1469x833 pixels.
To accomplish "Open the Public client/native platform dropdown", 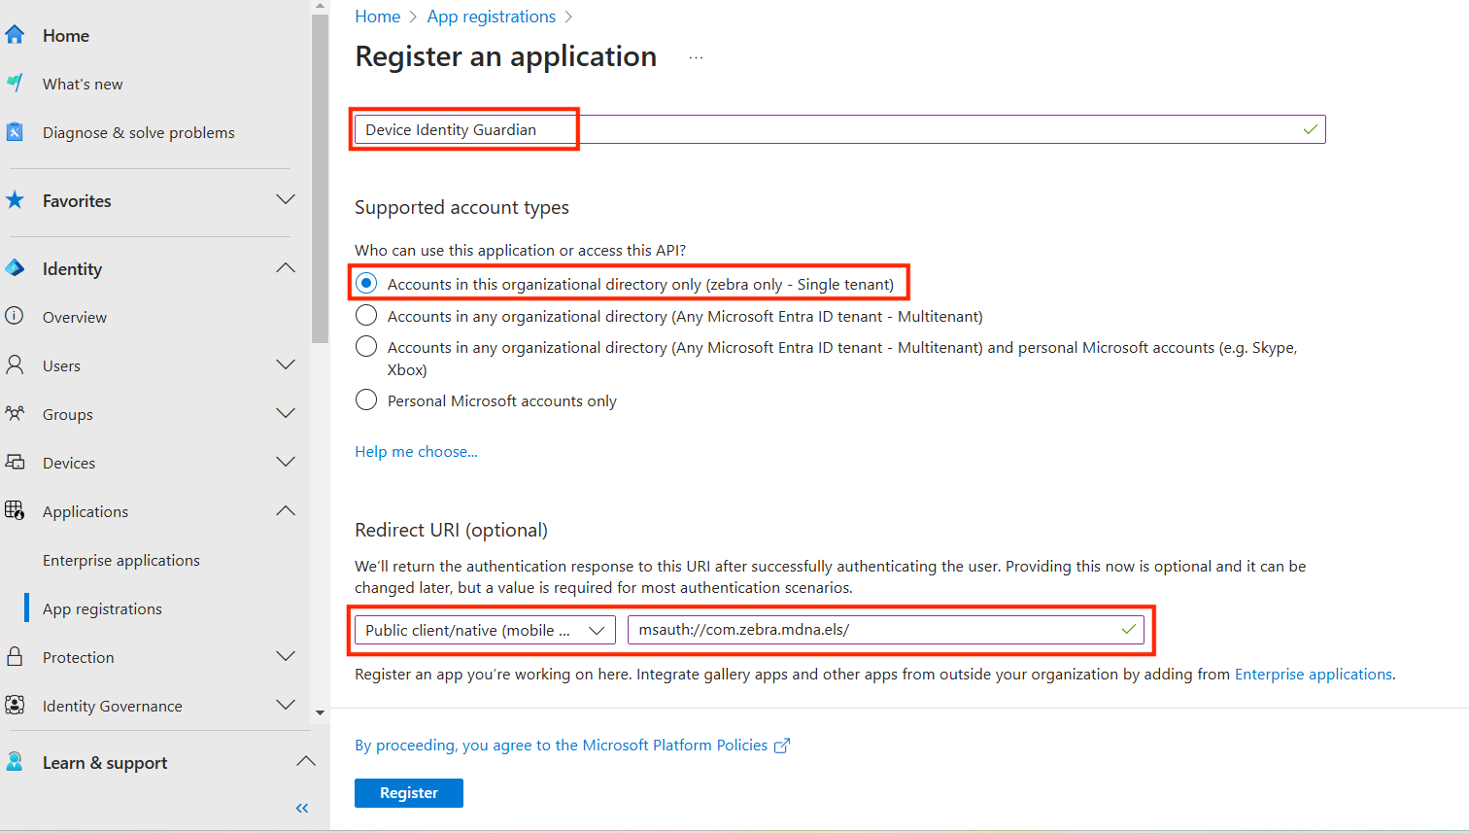I will point(485,630).
